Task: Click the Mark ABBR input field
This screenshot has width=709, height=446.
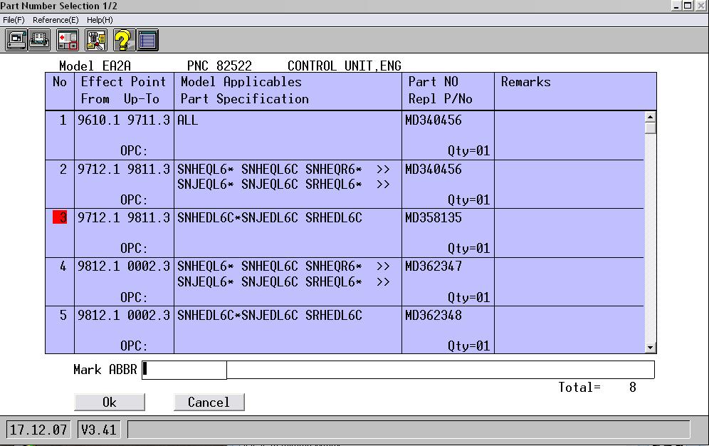Action: pos(184,369)
